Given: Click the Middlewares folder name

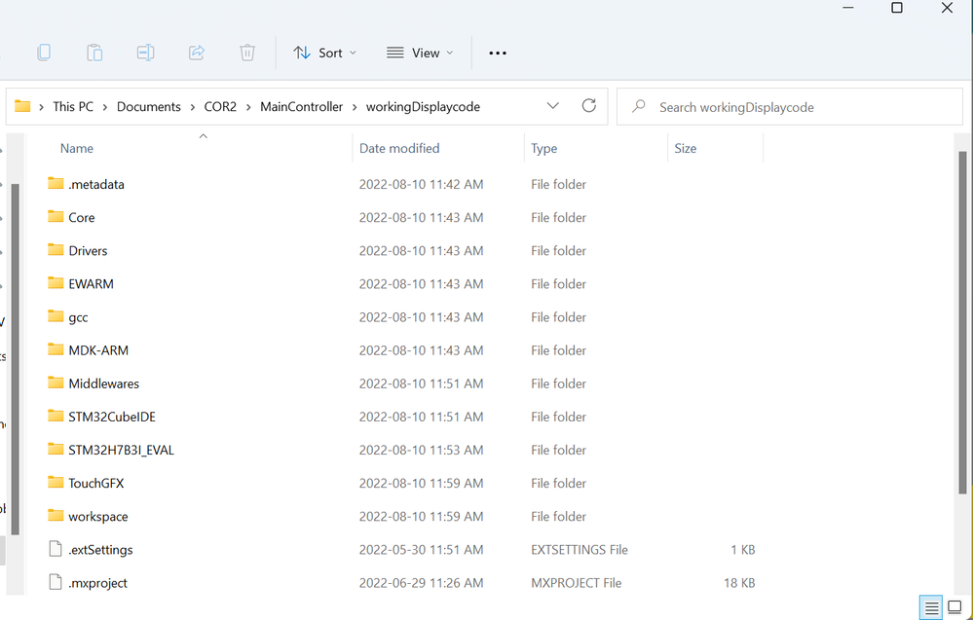Looking at the screenshot, I should point(103,383).
